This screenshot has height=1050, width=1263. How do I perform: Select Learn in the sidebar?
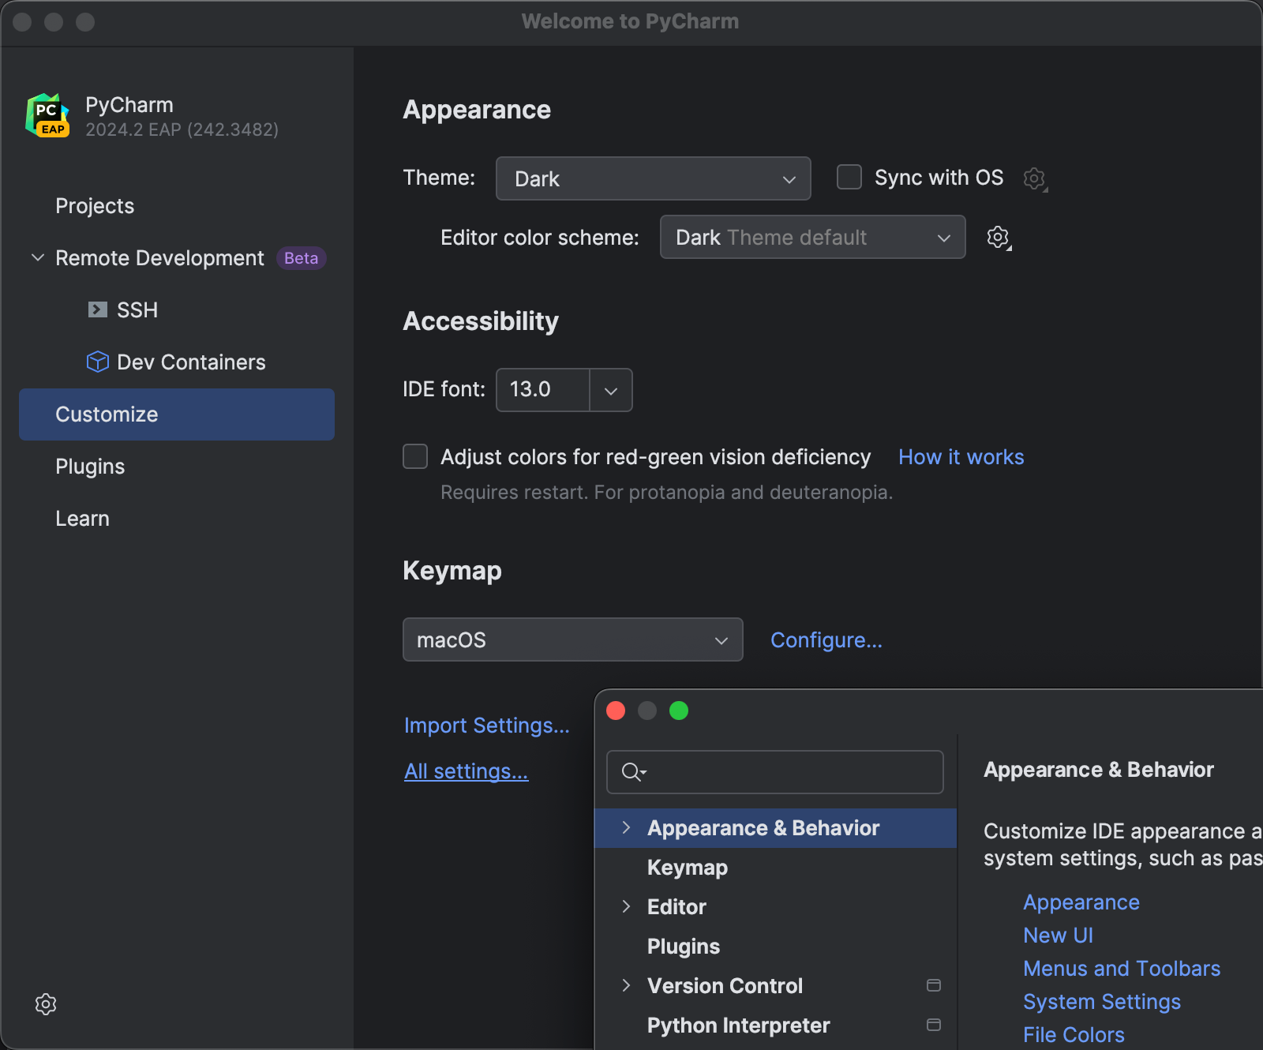point(82,518)
